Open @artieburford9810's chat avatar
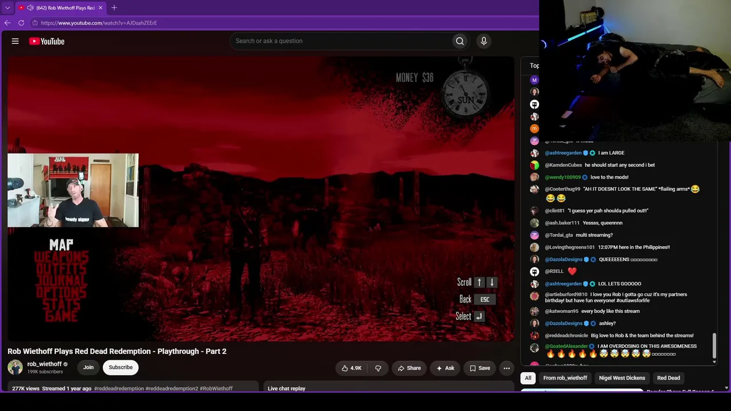The width and height of the screenshot is (731, 411). coord(535,296)
